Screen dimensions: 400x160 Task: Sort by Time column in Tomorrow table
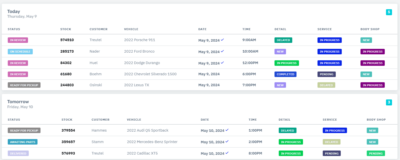(x=252, y=120)
